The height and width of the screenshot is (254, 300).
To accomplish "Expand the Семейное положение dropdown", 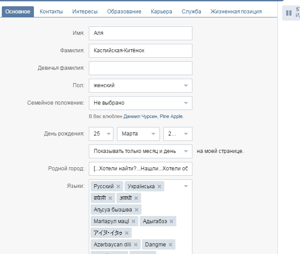I will point(141,103).
